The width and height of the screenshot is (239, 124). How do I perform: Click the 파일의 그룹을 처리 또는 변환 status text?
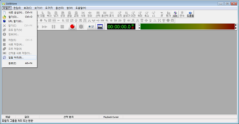(x=18, y=121)
